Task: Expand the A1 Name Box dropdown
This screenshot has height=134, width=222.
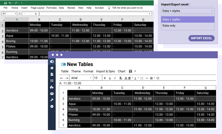Action: point(16,14)
